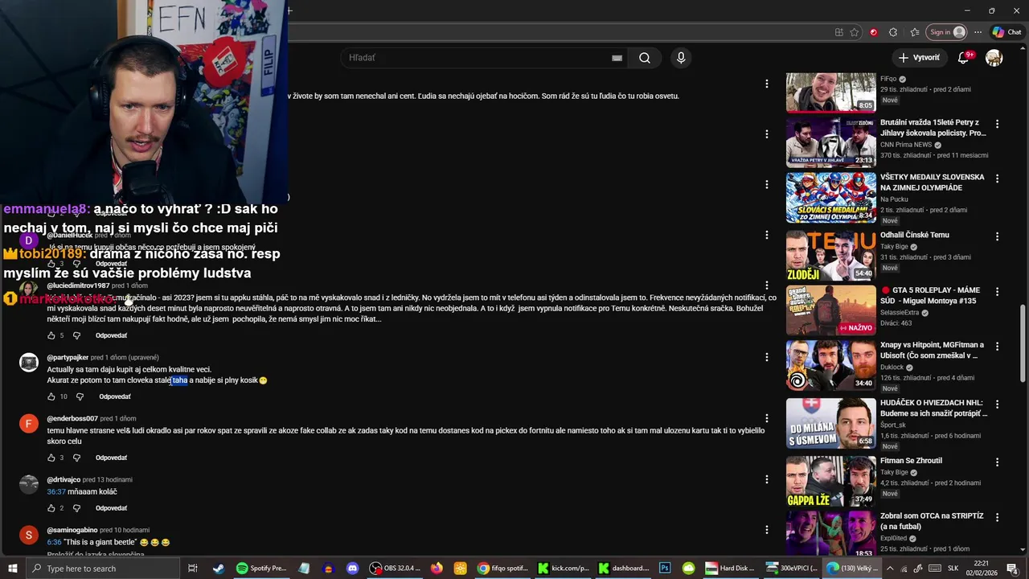Image resolution: width=1029 pixels, height=579 pixels.
Task: Open Copilot Chat button
Action: point(1006,32)
